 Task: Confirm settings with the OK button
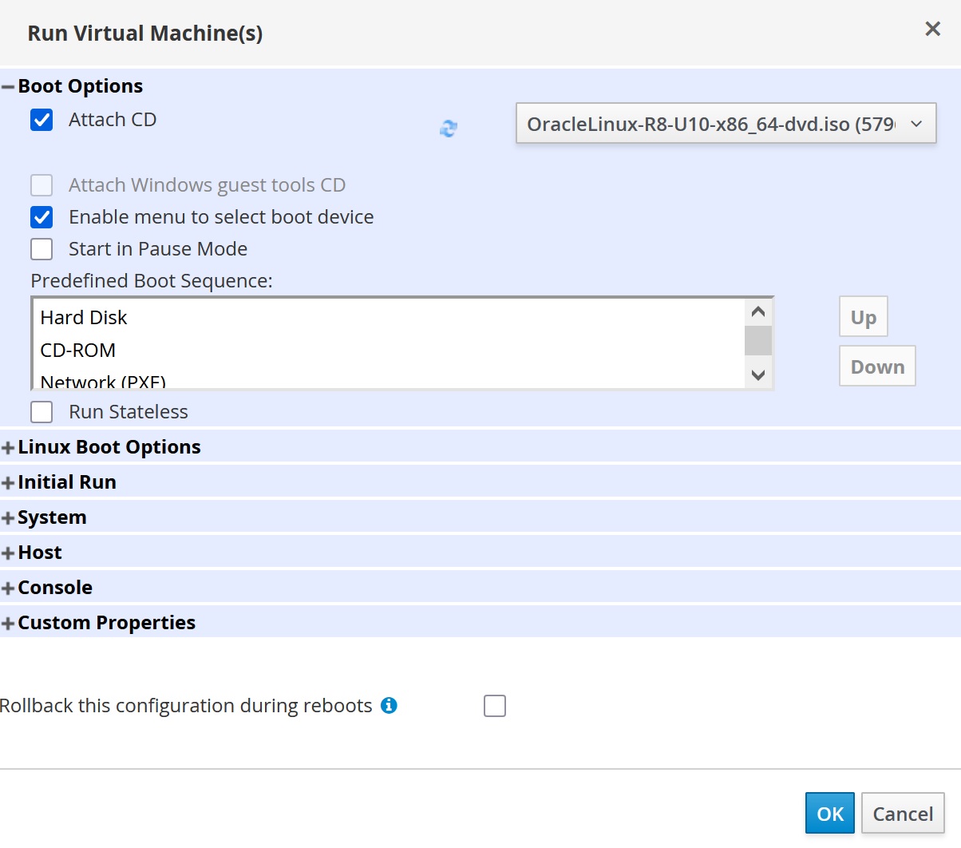(829, 813)
